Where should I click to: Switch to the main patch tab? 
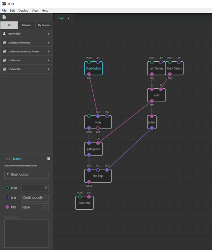point(61,18)
